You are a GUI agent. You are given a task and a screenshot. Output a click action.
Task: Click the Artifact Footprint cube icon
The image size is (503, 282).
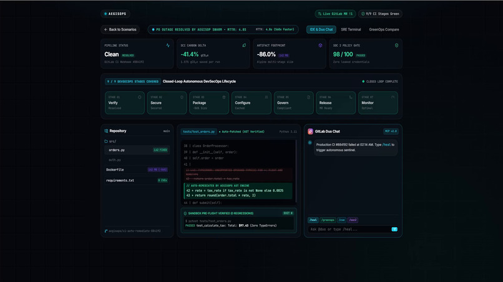coord(320,45)
